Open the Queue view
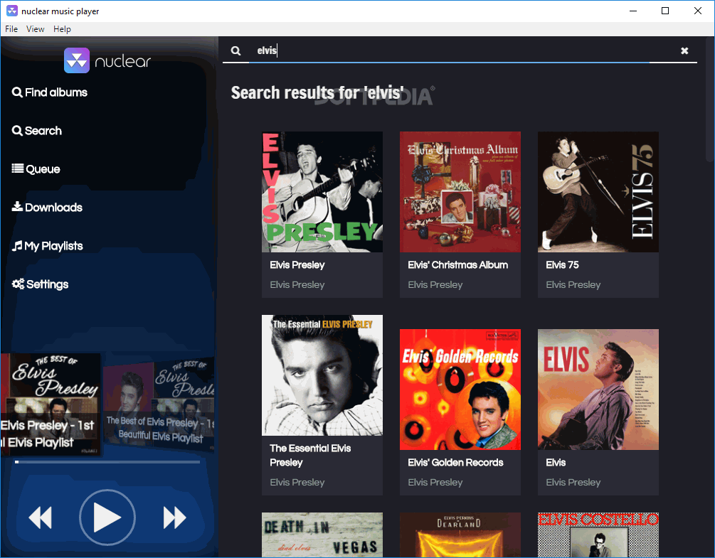The width and height of the screenshot is (715, 558). coord(36,169)
